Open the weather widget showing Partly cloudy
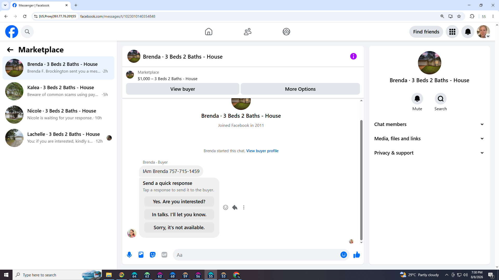 [419, 275]
